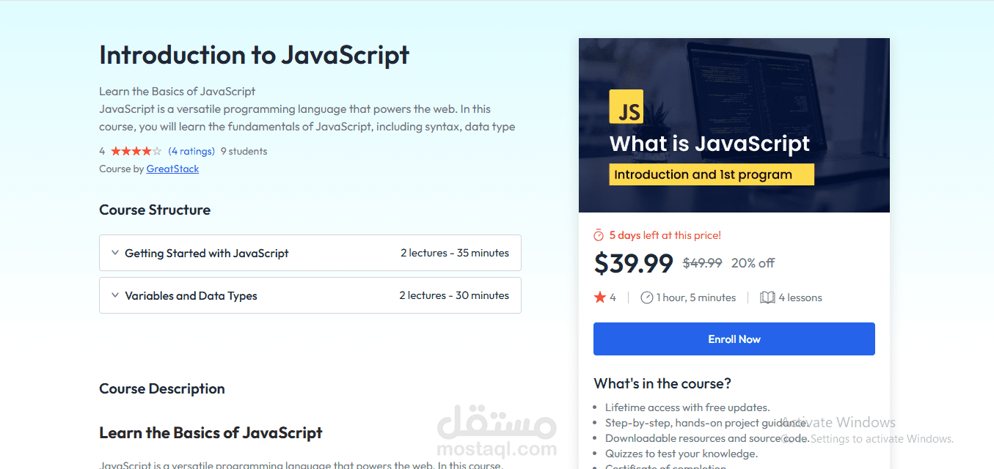
Task: Expand the Variables and Data Types section
Action: click(310, 295)
